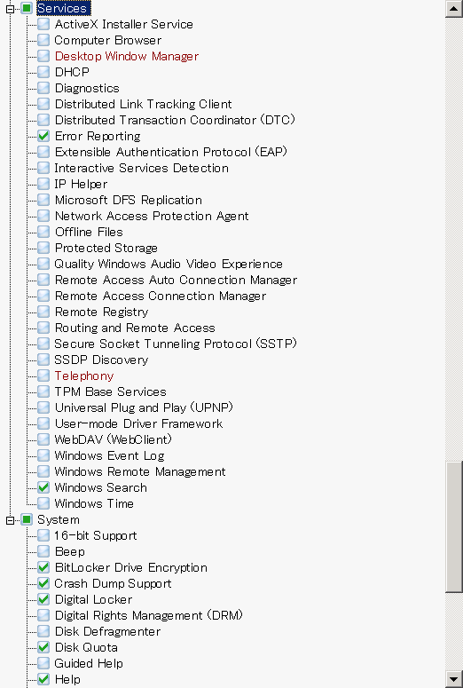Select 'Remote Access Auto Connection Manager' text
Viewport: 463px width, 688px height.
(x=176, y=280)
